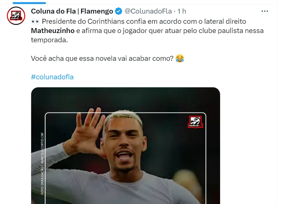Open the tweet's 1 h timestamp

pyautogui.click(x=182, y=11)
